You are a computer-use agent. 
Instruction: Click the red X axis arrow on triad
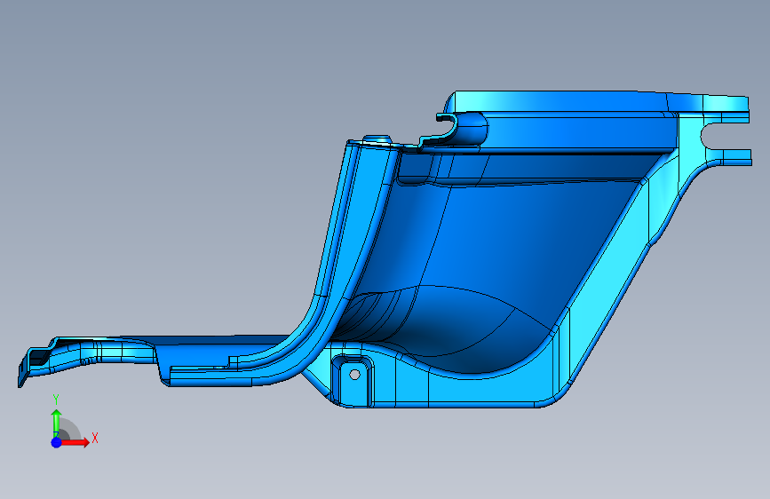(x=75, y=442)
